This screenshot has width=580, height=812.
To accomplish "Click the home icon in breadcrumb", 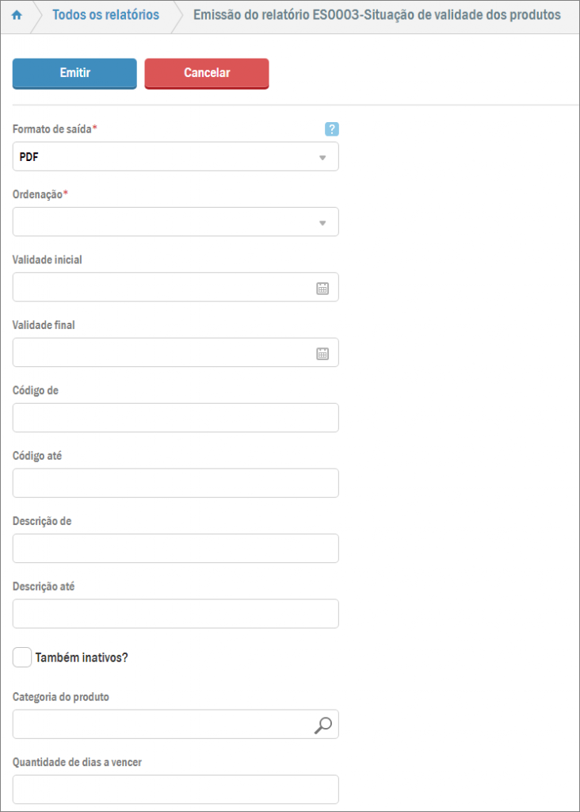I will pyautogui.click(x=16, y=15).
